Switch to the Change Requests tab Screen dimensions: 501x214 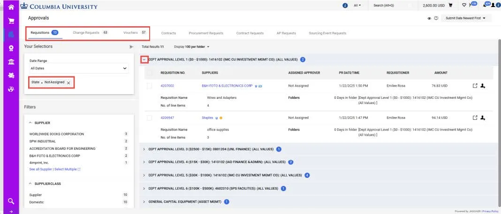click(x=91, y=32)
